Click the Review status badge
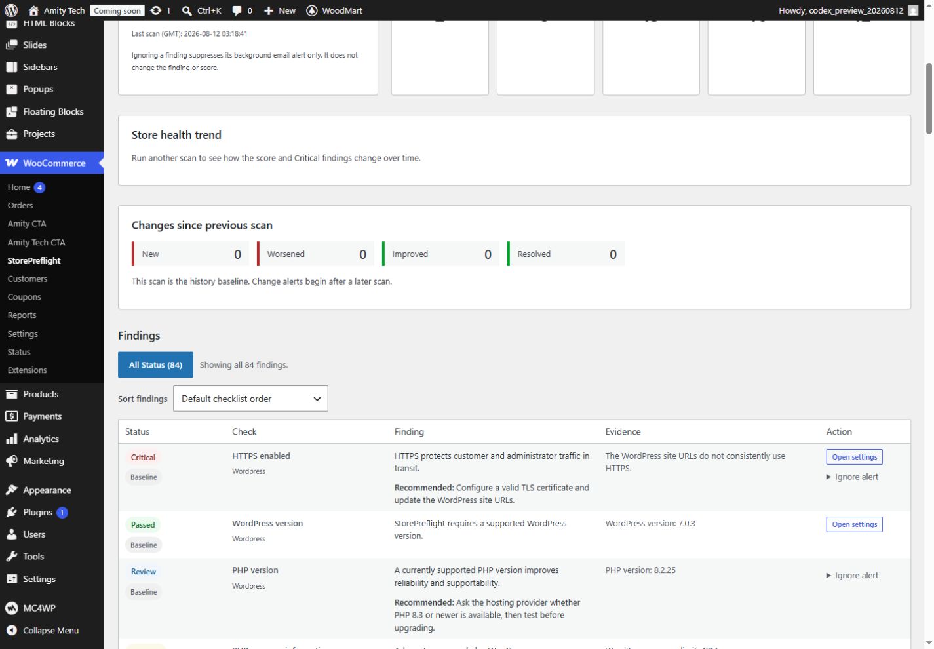This screenshot has width=934, height=649. [x=144, y=572]
